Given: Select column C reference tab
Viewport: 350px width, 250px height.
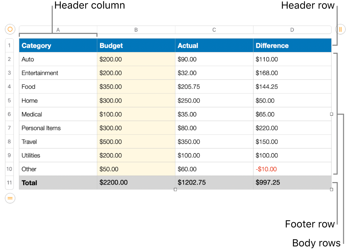Looking at the screenshot, I should (x=214, y=30).
